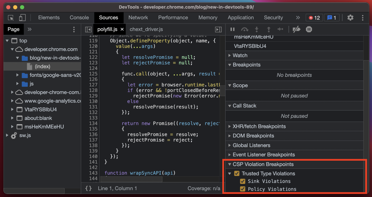The image size is (372, 197).
Task: Click the 12 errors counter button
Action: [314, 18]
